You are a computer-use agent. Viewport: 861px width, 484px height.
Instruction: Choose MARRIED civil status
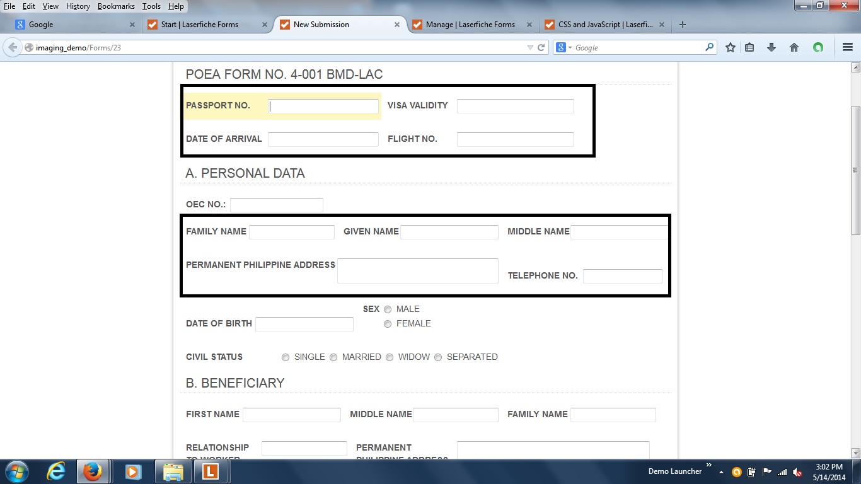pyautogui.click(x=333, y=357)
